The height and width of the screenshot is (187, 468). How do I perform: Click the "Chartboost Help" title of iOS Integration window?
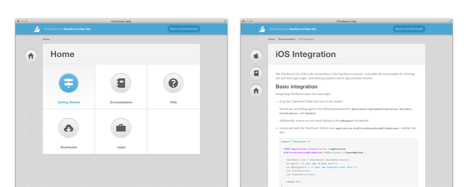point(346,22)
